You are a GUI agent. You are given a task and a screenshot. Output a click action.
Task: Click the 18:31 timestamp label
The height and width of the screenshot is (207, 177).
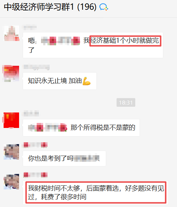coord(126,102)
